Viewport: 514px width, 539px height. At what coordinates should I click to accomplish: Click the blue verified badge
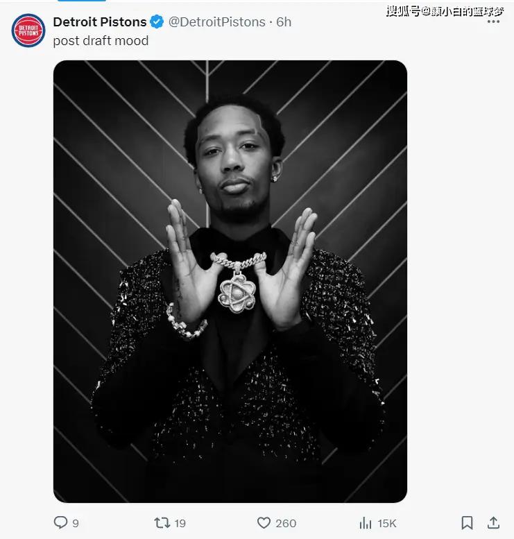(x=157, y=22)
